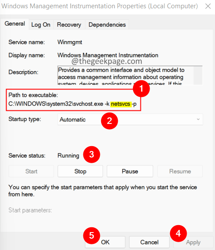Click the Apply button
215x250 pixels.
coord(193,242)
